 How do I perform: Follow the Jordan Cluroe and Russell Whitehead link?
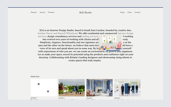click(x=58, y=33)
